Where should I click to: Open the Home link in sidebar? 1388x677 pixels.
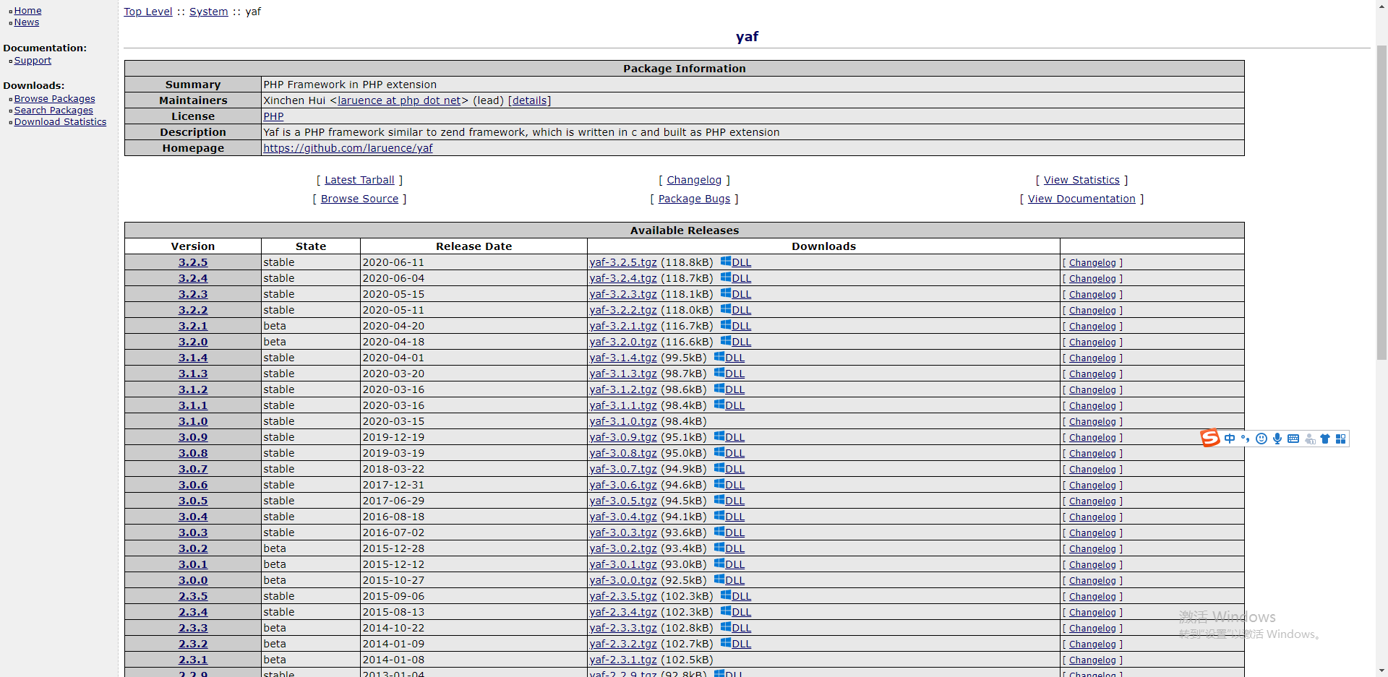click(27, 11)
